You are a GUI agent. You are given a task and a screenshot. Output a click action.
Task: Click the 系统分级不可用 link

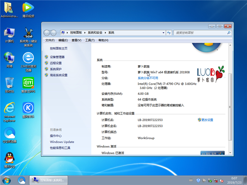click(148, 78)
